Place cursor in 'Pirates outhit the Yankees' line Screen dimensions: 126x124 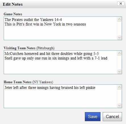coord(33,20)
